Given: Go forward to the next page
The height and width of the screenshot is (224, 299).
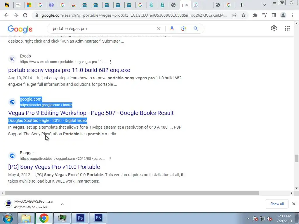Looking at the screenshot, I should (16, 15).
